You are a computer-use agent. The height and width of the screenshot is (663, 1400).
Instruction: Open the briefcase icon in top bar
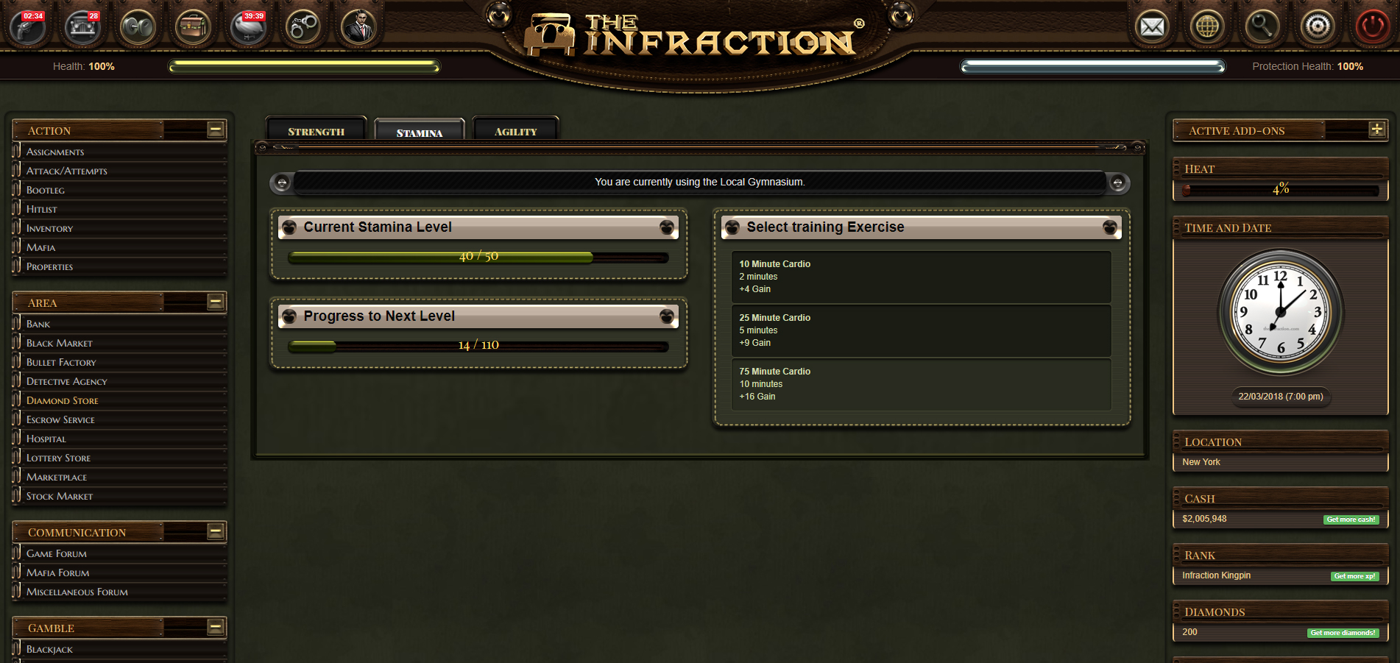tap(193, 27)
